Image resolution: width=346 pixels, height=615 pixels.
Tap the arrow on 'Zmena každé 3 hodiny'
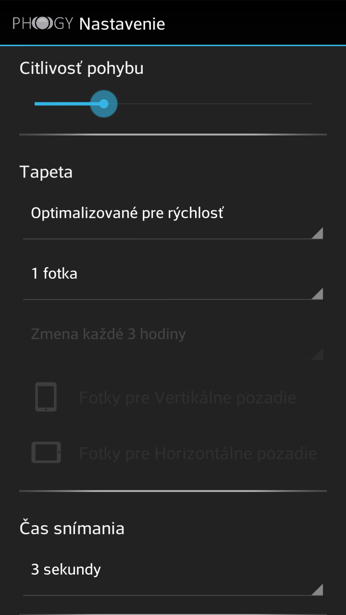click(x=317, y=355)
